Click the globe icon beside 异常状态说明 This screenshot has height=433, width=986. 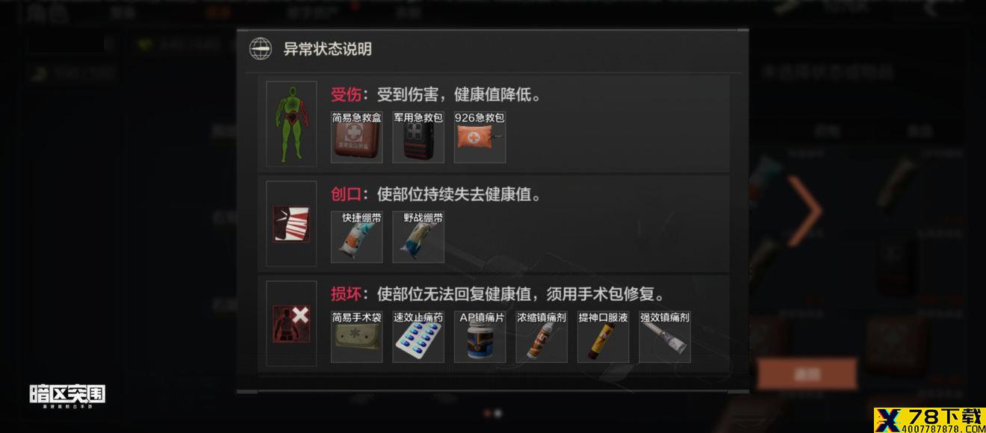[260, 49]
